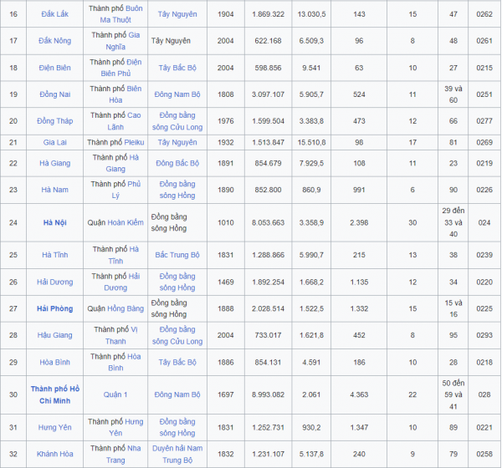502x468 pixels.
Task: Select phone code 024
Action: (484, 222)
